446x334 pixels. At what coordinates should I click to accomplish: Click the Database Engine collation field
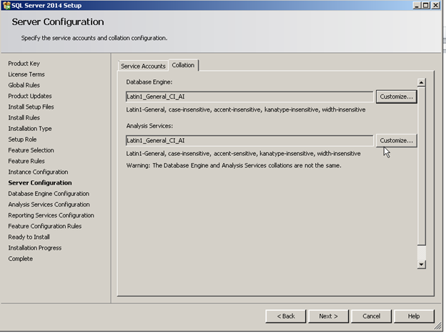point(249,97)
